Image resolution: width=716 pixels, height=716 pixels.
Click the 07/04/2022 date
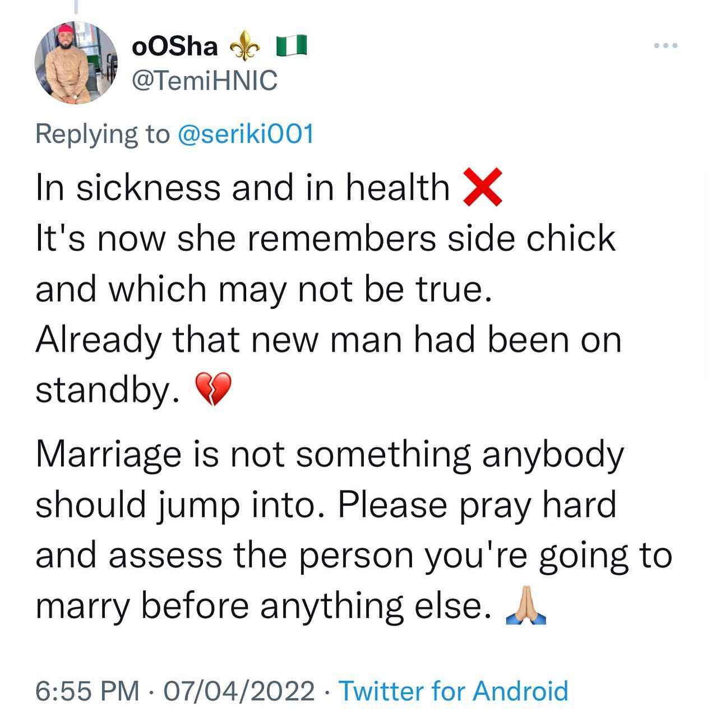(238, 691)
